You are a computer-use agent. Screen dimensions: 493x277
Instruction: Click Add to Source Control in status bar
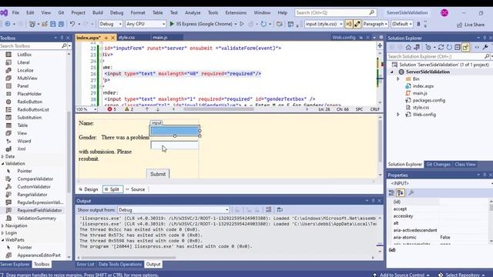401,275
